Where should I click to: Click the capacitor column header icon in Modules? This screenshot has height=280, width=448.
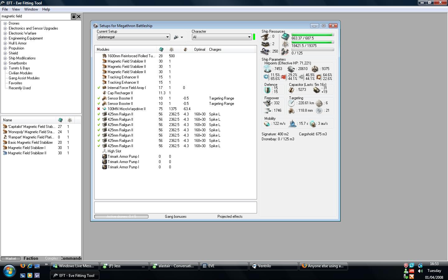pos(185,49)
